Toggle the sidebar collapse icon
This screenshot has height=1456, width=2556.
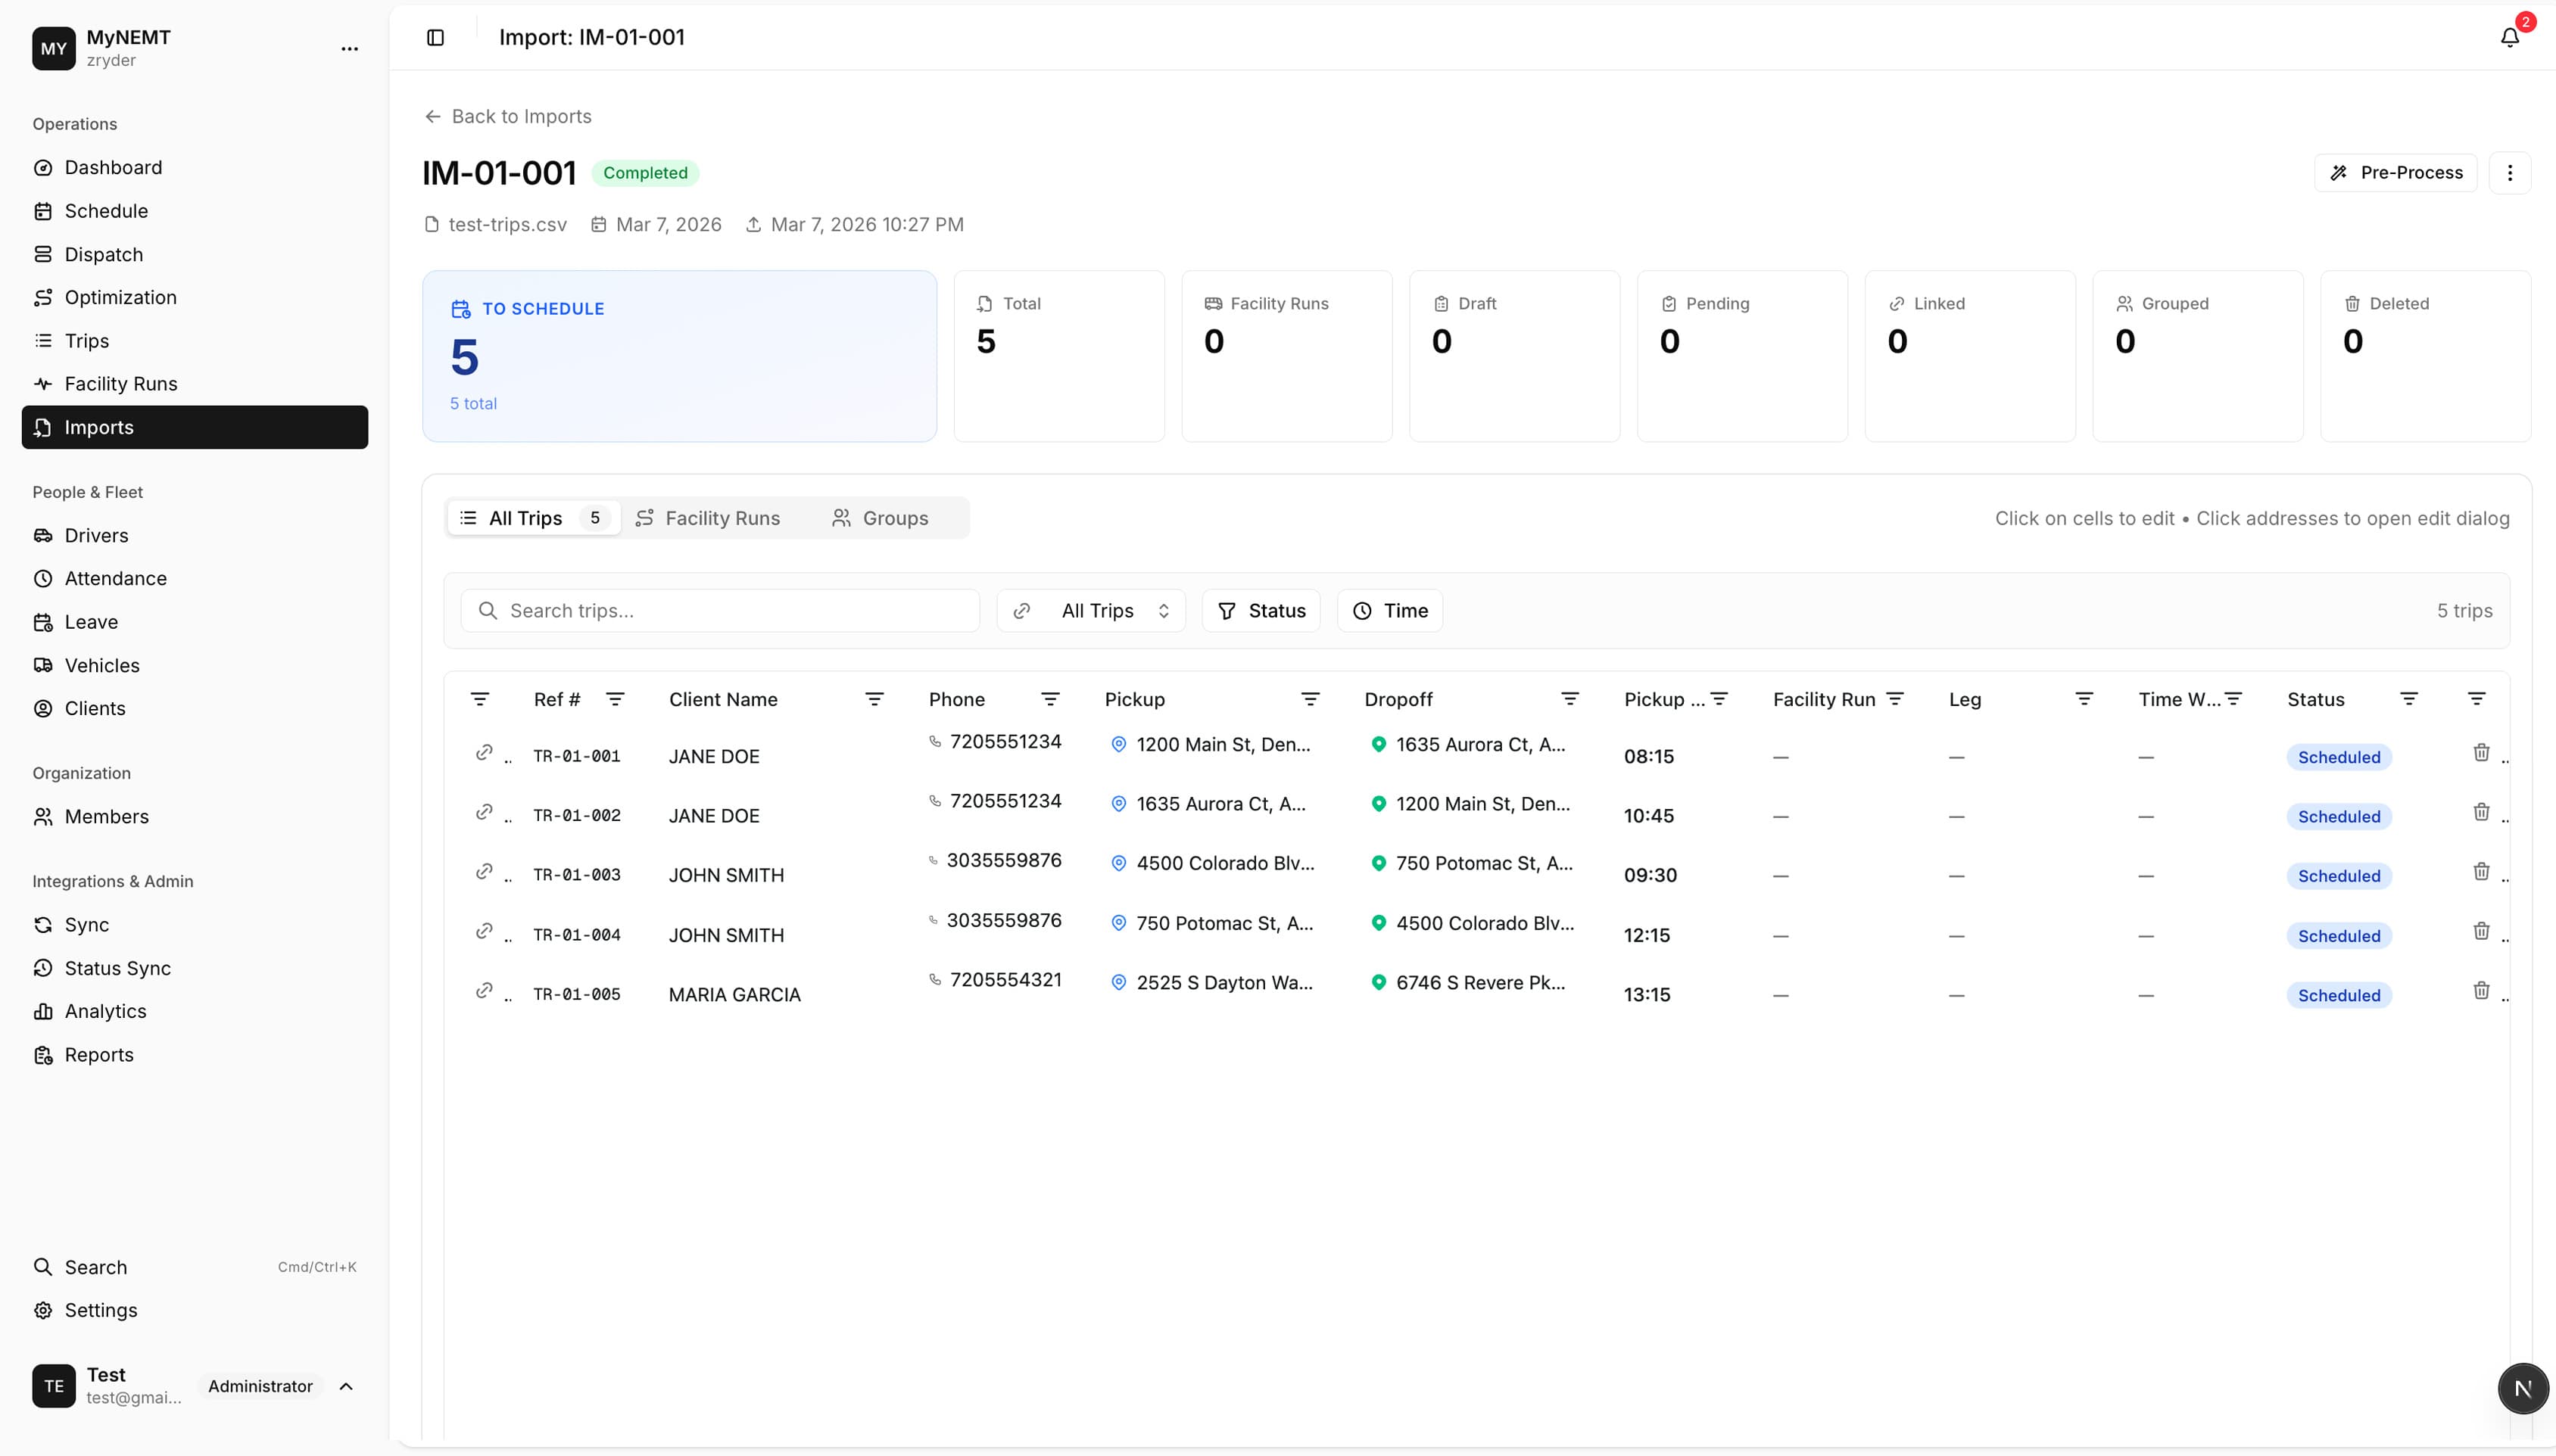435,37
